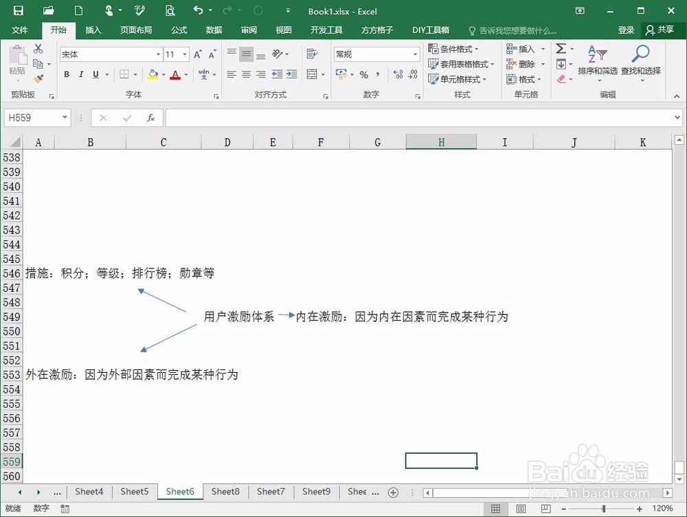
Task: Click the zoom slider handle
Action: pos(604,508)
